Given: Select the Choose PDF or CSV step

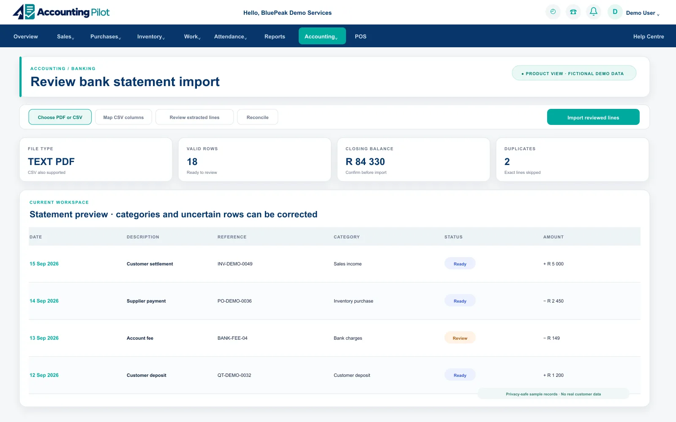Looking at the screenshot, I should point(60,117).
